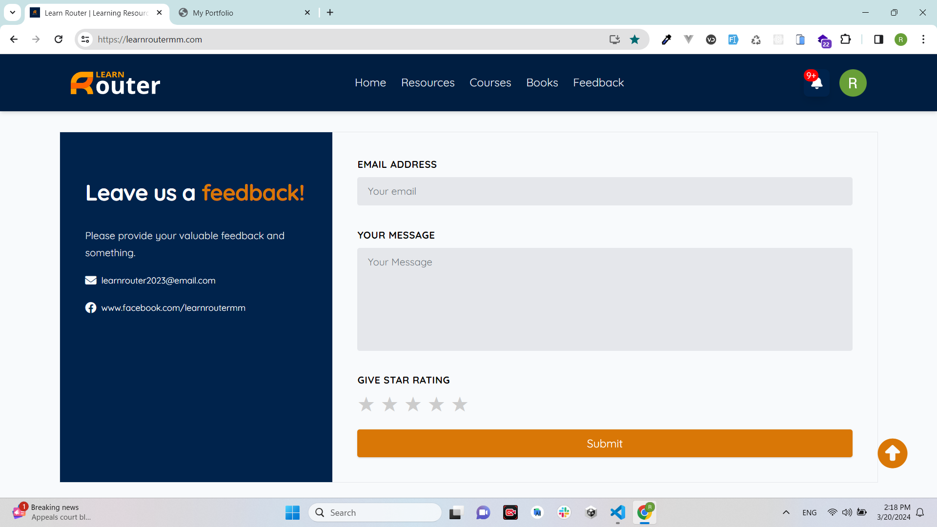The height and width of the screenshot is (527, 937).
Task: Open Chrome three-dot menu
Action: 923,40
